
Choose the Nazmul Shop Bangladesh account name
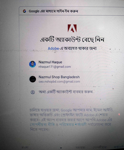59,77
